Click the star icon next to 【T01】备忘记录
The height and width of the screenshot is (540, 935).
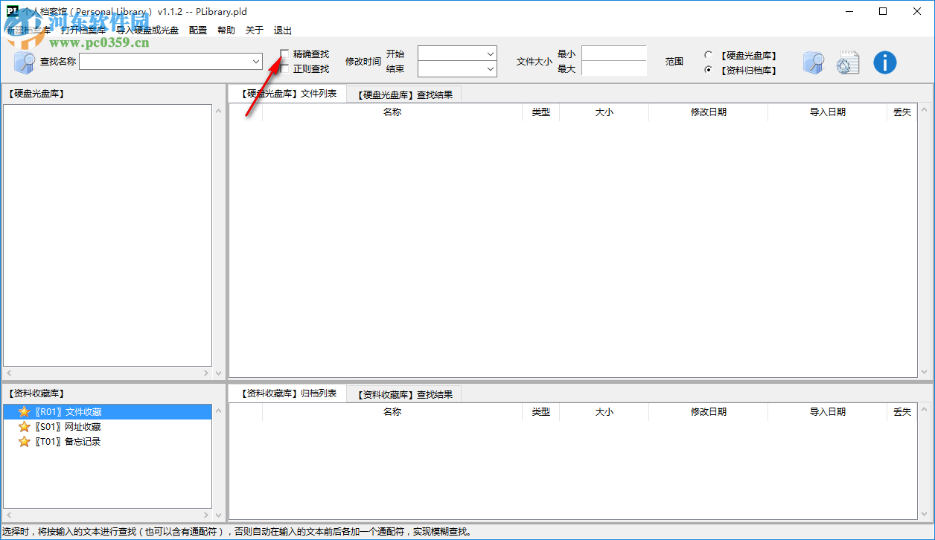click(x=25, y=441)
